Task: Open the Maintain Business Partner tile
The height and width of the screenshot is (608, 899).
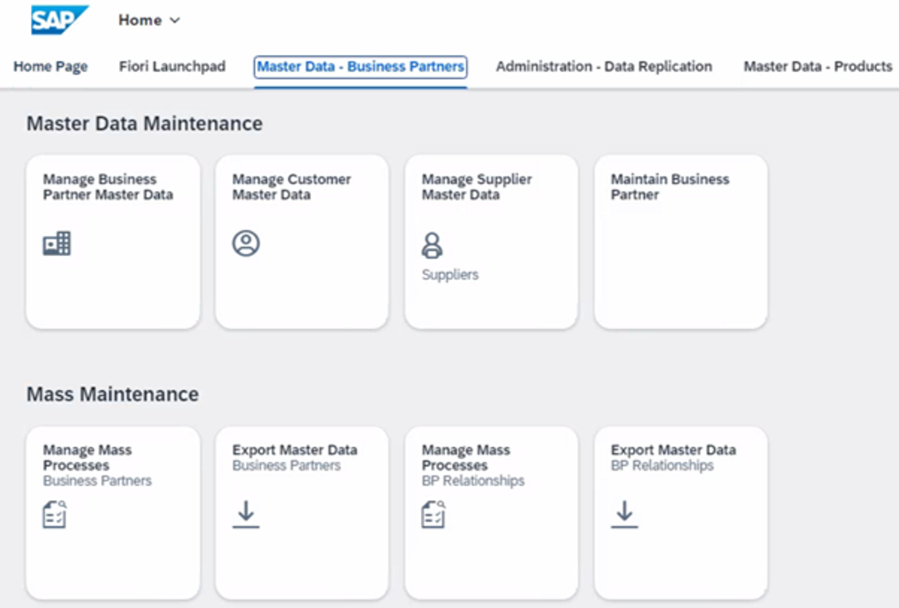Action: 681,242
